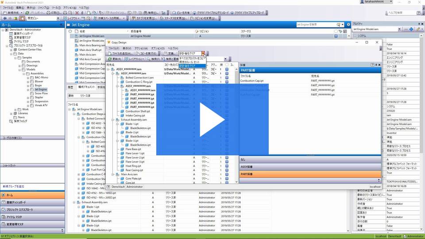
Task: Toggle blue checkbox on Rear Casing.ipt row
Action: click(x=227, y=170)
